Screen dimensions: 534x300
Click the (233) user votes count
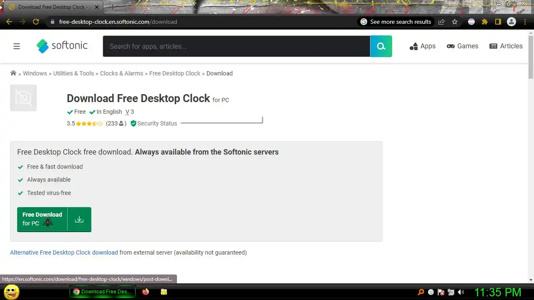click(116, 123)
